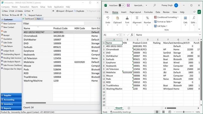Click the Insert Function fx icon
The height and width of the screenshot is (114, 203).
pyautogui.click(x=132, y=35)
